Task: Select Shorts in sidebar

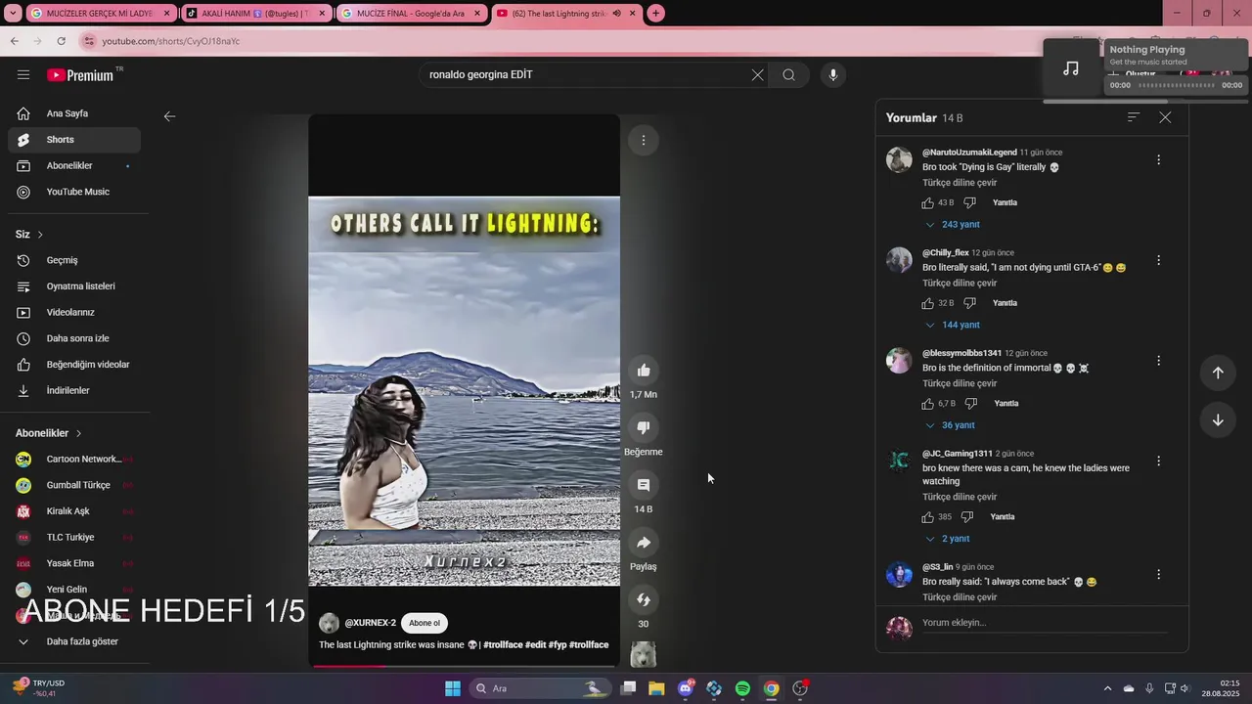Action: coord(74,140)
